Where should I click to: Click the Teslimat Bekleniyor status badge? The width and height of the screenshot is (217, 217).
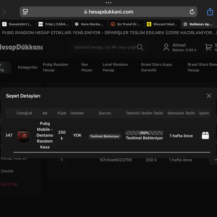[105, 136]
